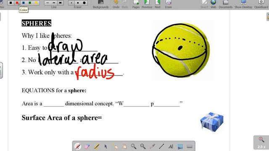269x151 pixels.
Task: Select the Laser pointer tool
Action: pos(152,146)
